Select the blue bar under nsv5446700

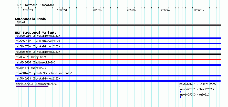coord(118,49)
